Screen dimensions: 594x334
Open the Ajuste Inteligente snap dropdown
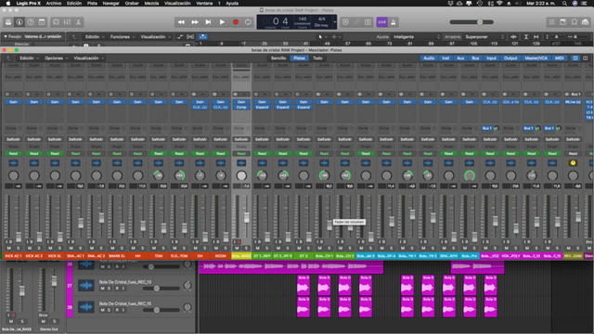[417, 37]
